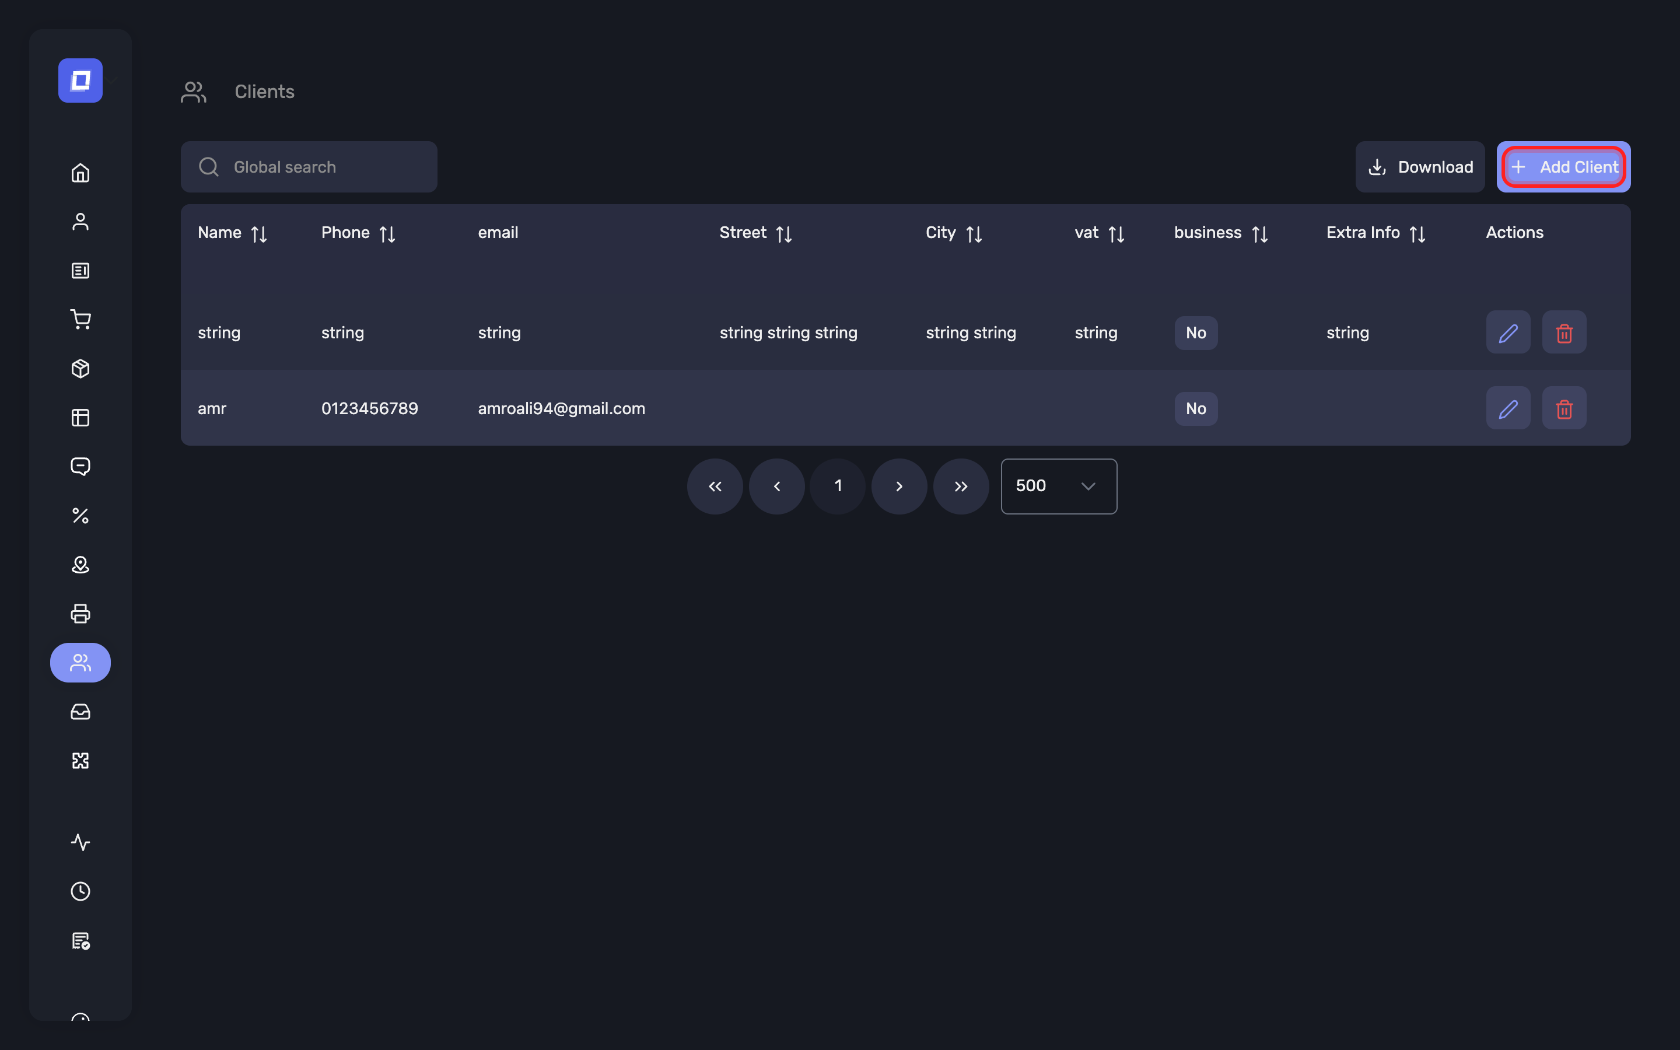Edit the 'amr' client row with pencil
The image size is (1680, 1050).
pos(1508,408)
